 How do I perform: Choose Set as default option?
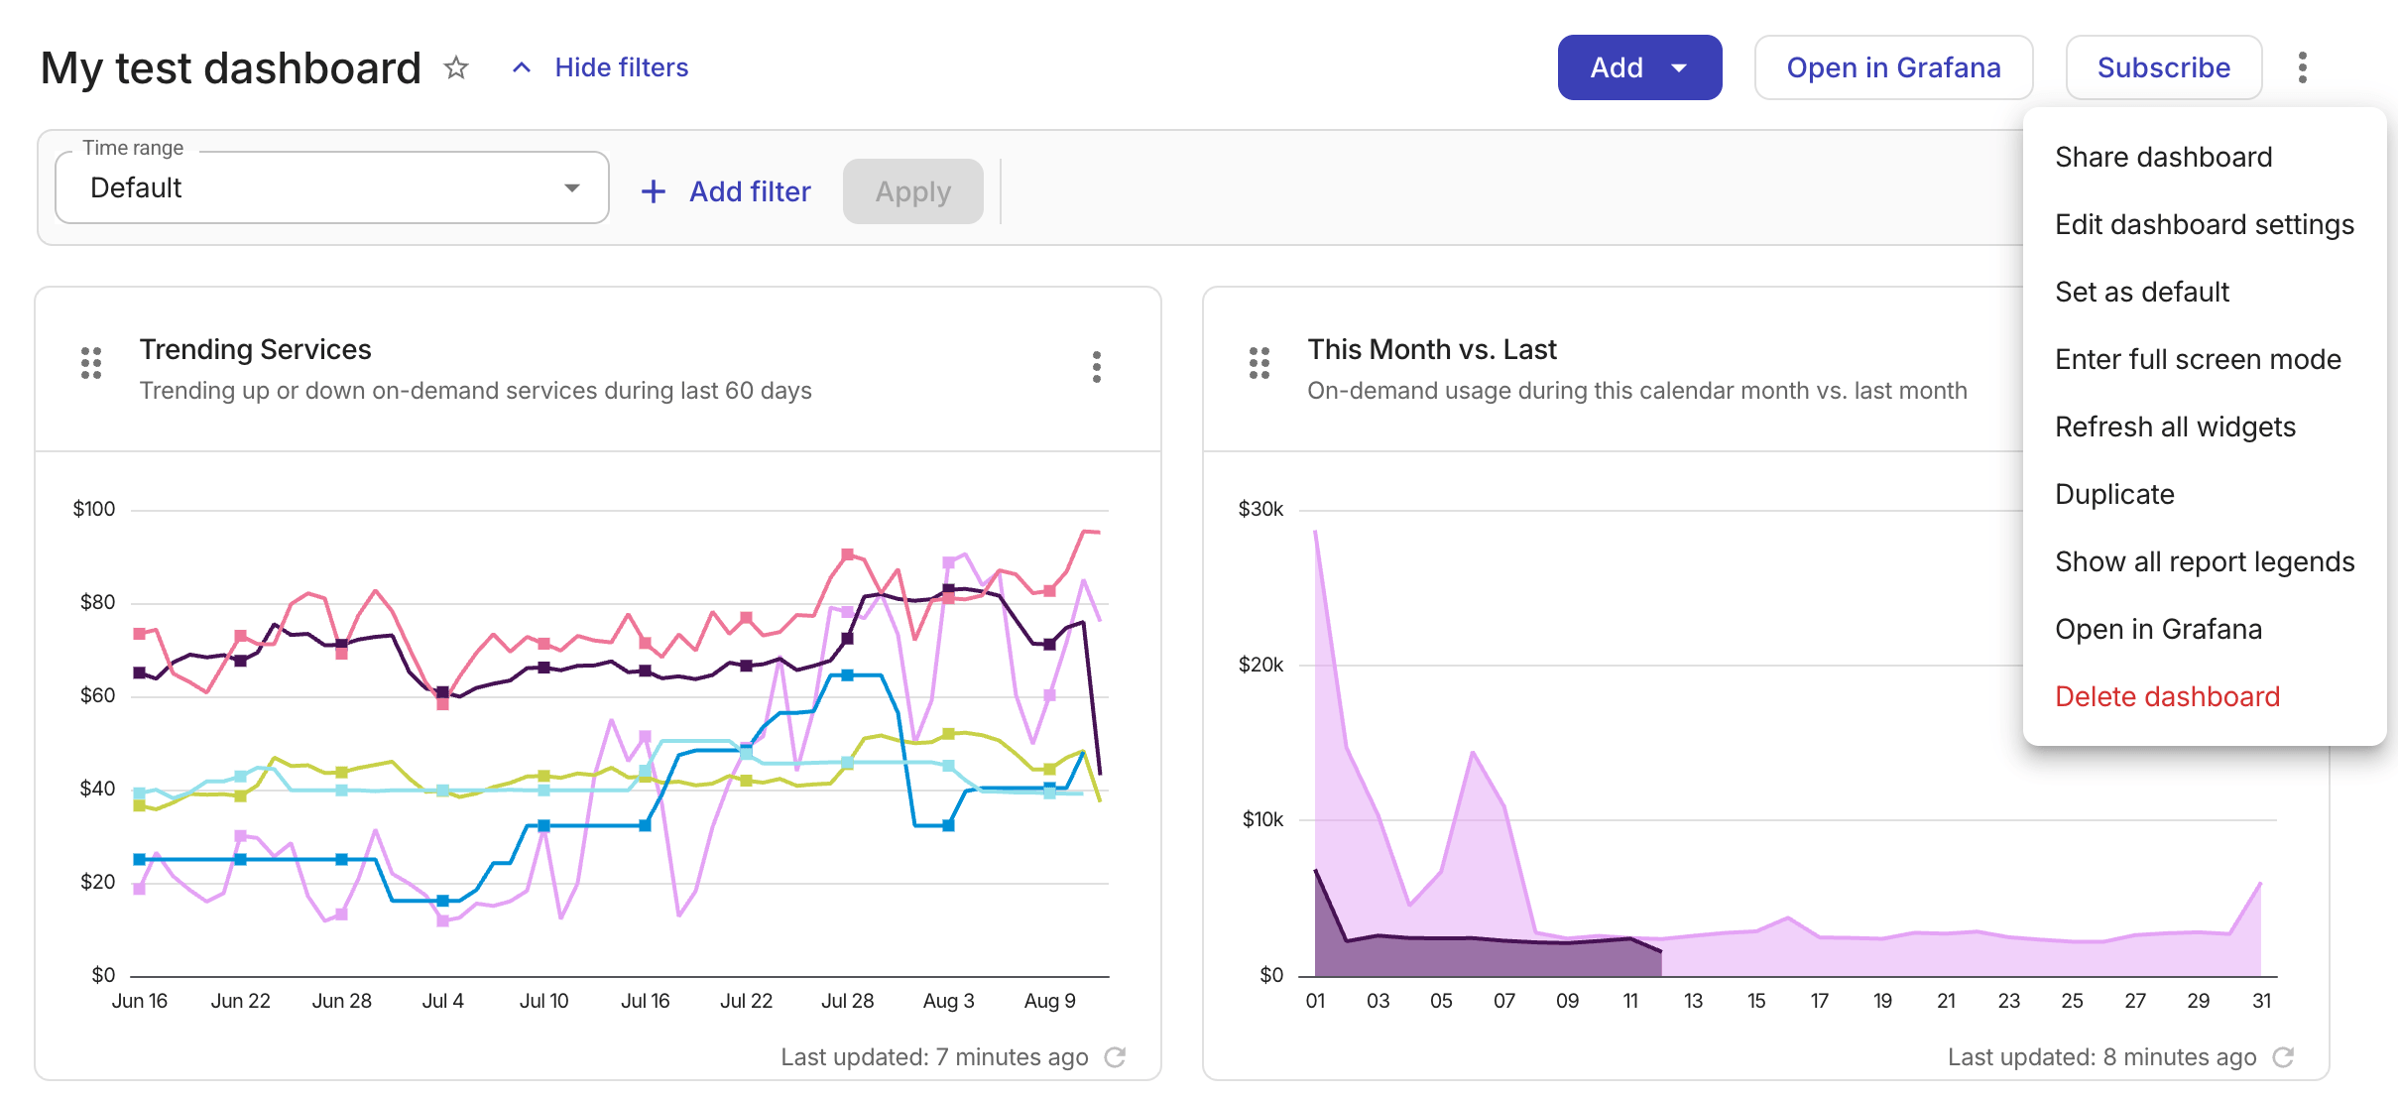click(x=2141, y=292)
